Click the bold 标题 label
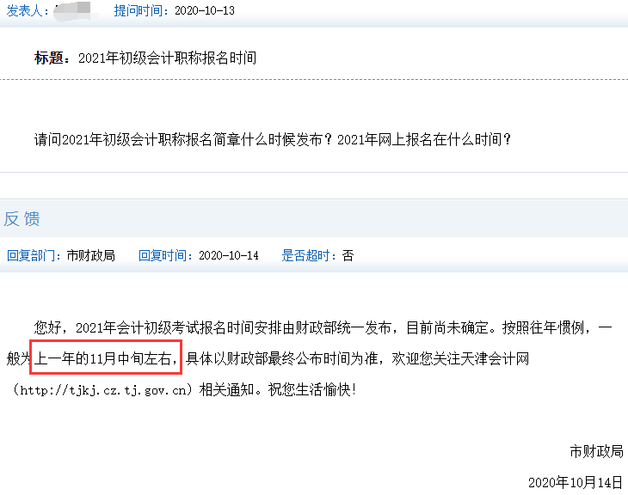Screen dimensions: 628x495 click(x=52, y=58)
